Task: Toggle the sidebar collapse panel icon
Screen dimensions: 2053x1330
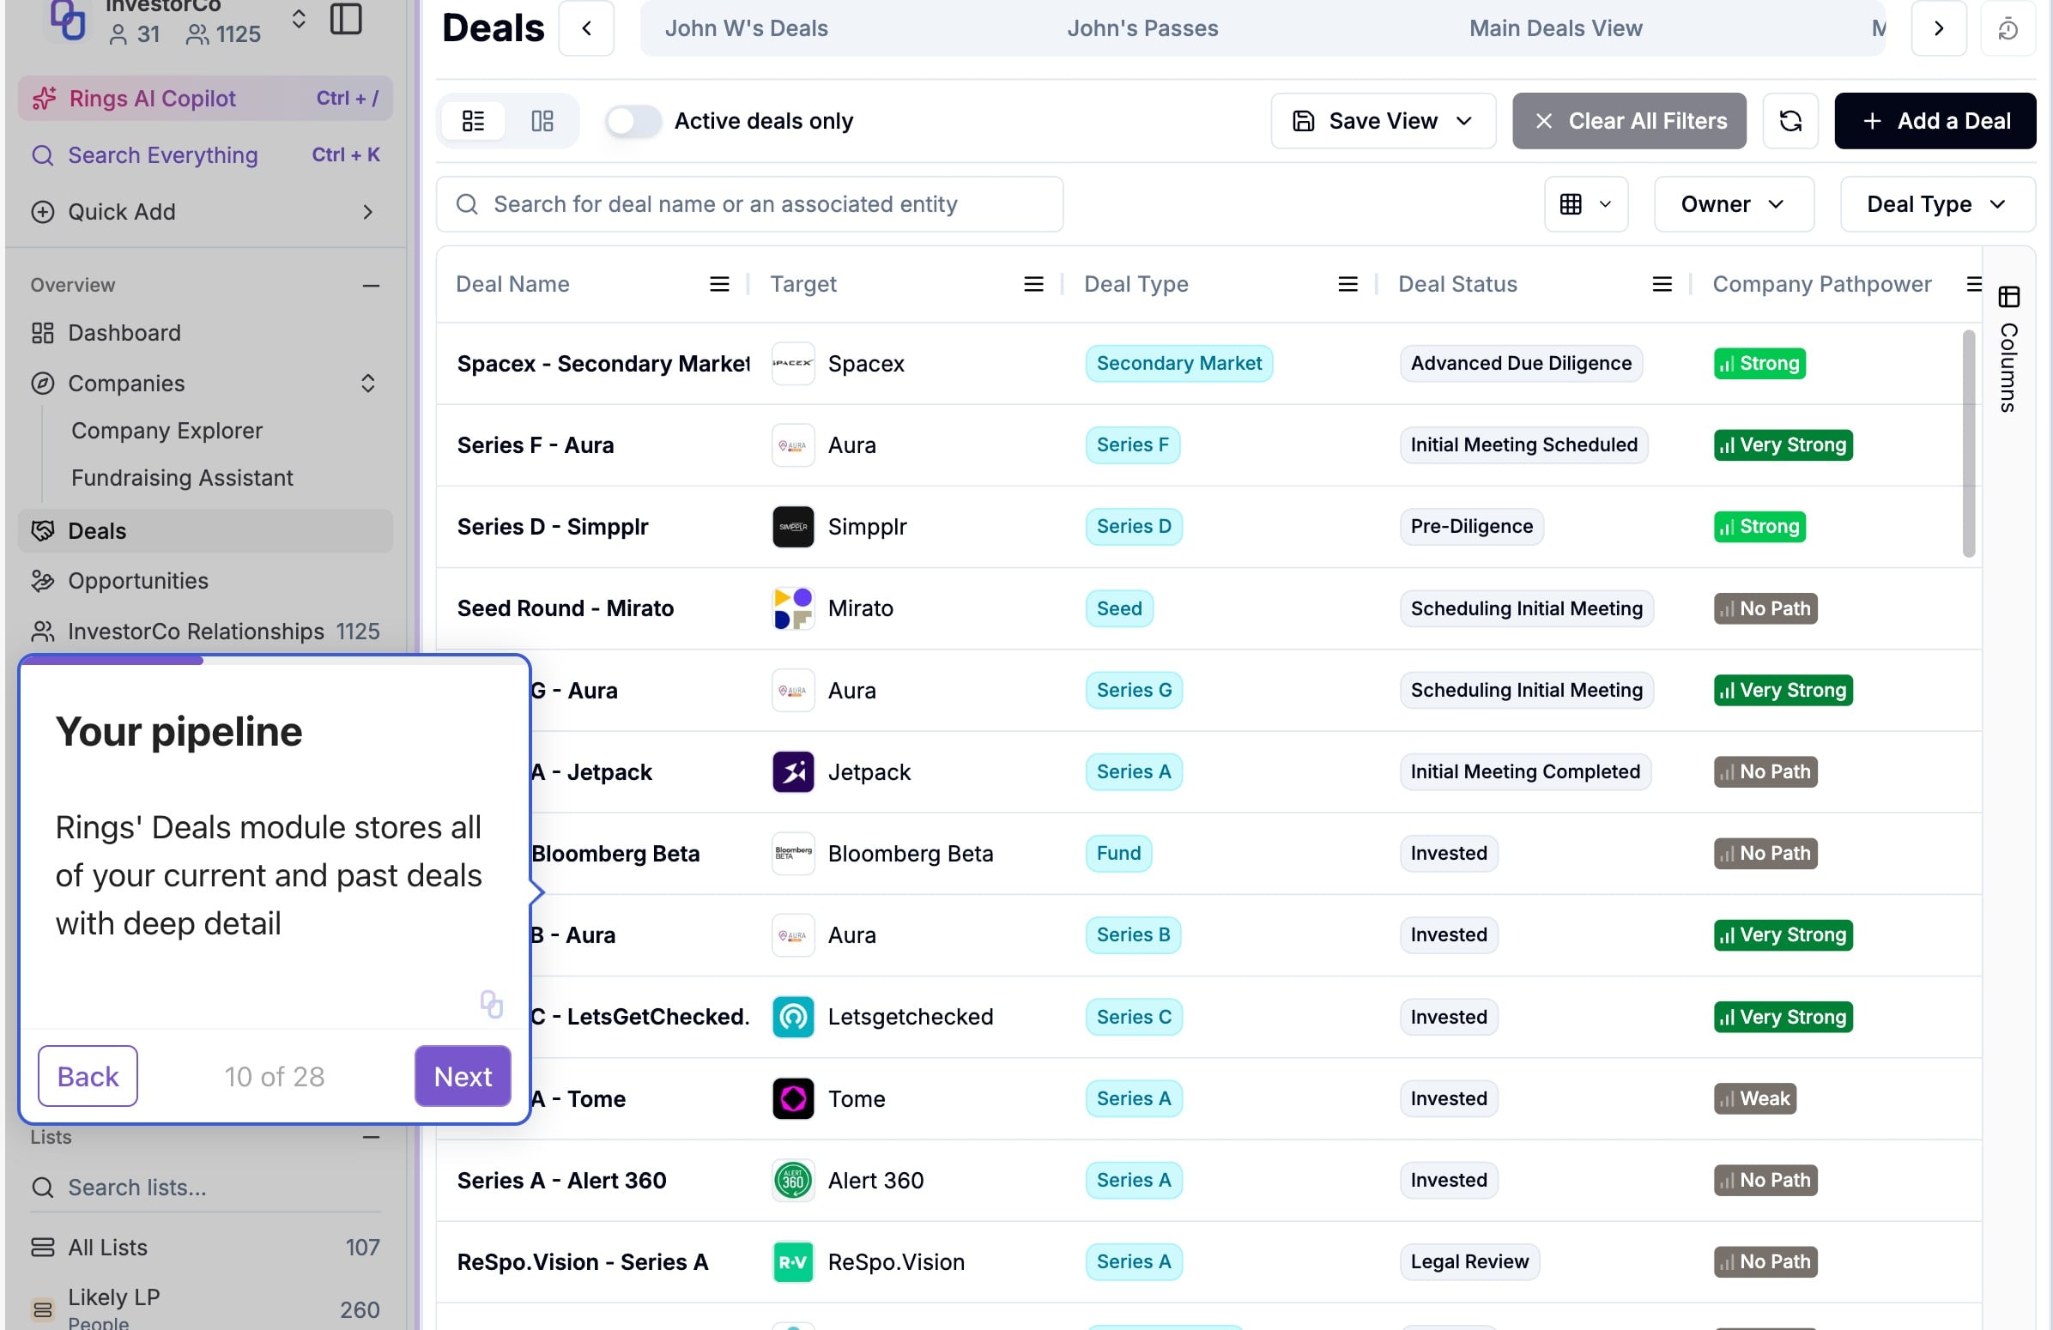Action: point(346,19)
